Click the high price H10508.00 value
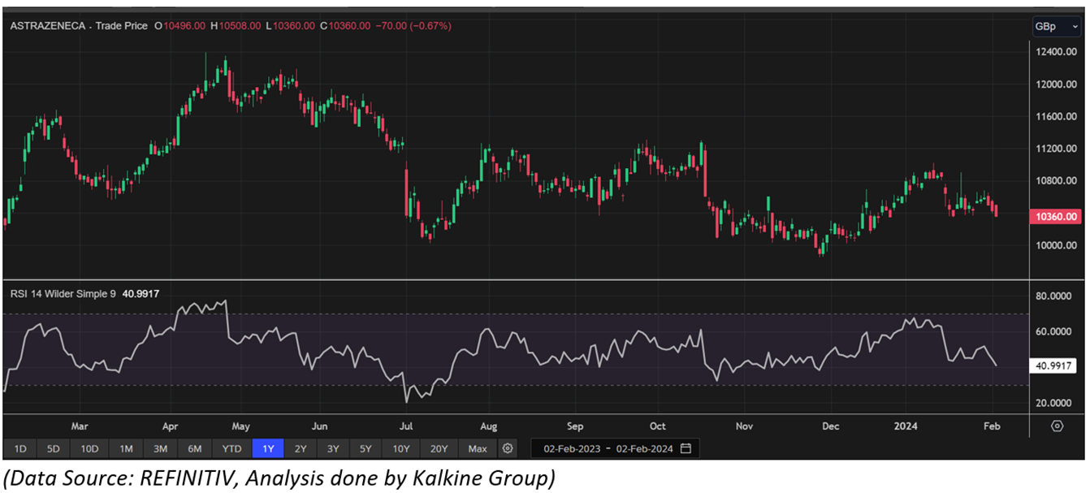This screenshot has height=493, width=1090. pos(236,26)
